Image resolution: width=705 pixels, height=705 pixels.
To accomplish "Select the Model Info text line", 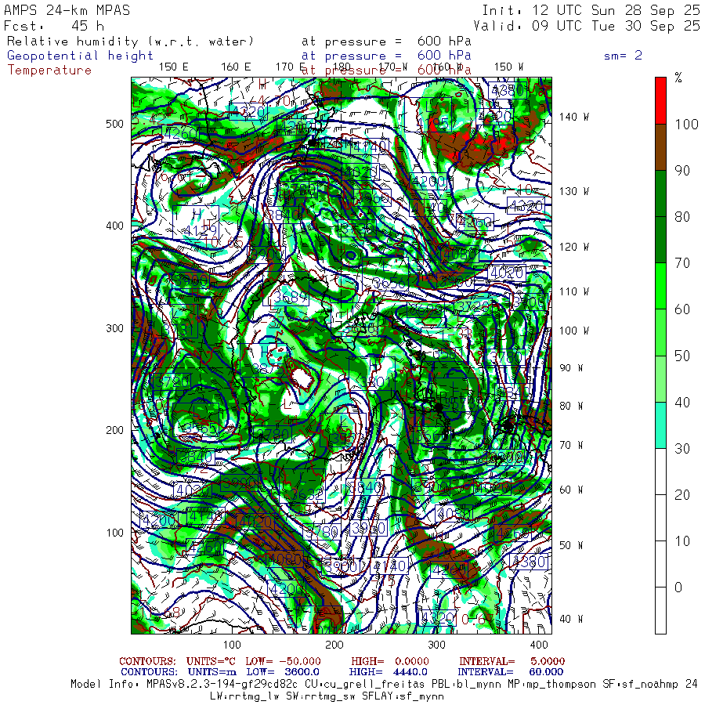I will pyautogui.click(x=384, y=684).
